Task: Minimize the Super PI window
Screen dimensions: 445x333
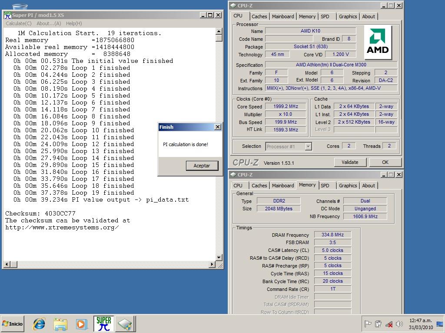Action: 203,15
